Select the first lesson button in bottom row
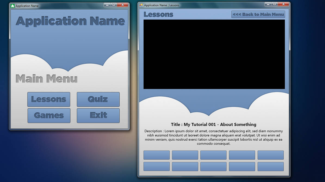Image resolution: width=325 pixels, height=182 pixels. pyautogui.click(x=156, y=166)
